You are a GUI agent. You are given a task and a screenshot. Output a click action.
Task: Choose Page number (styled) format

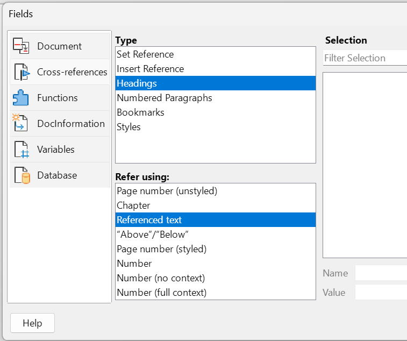pos(216,249)
